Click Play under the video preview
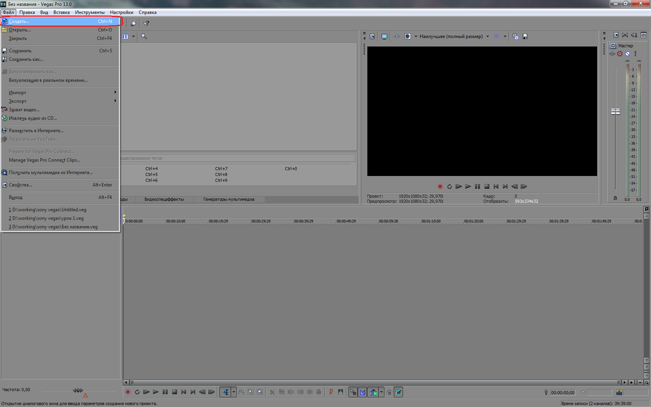This screenshot has width=651, height=407. tap(468, 186)
